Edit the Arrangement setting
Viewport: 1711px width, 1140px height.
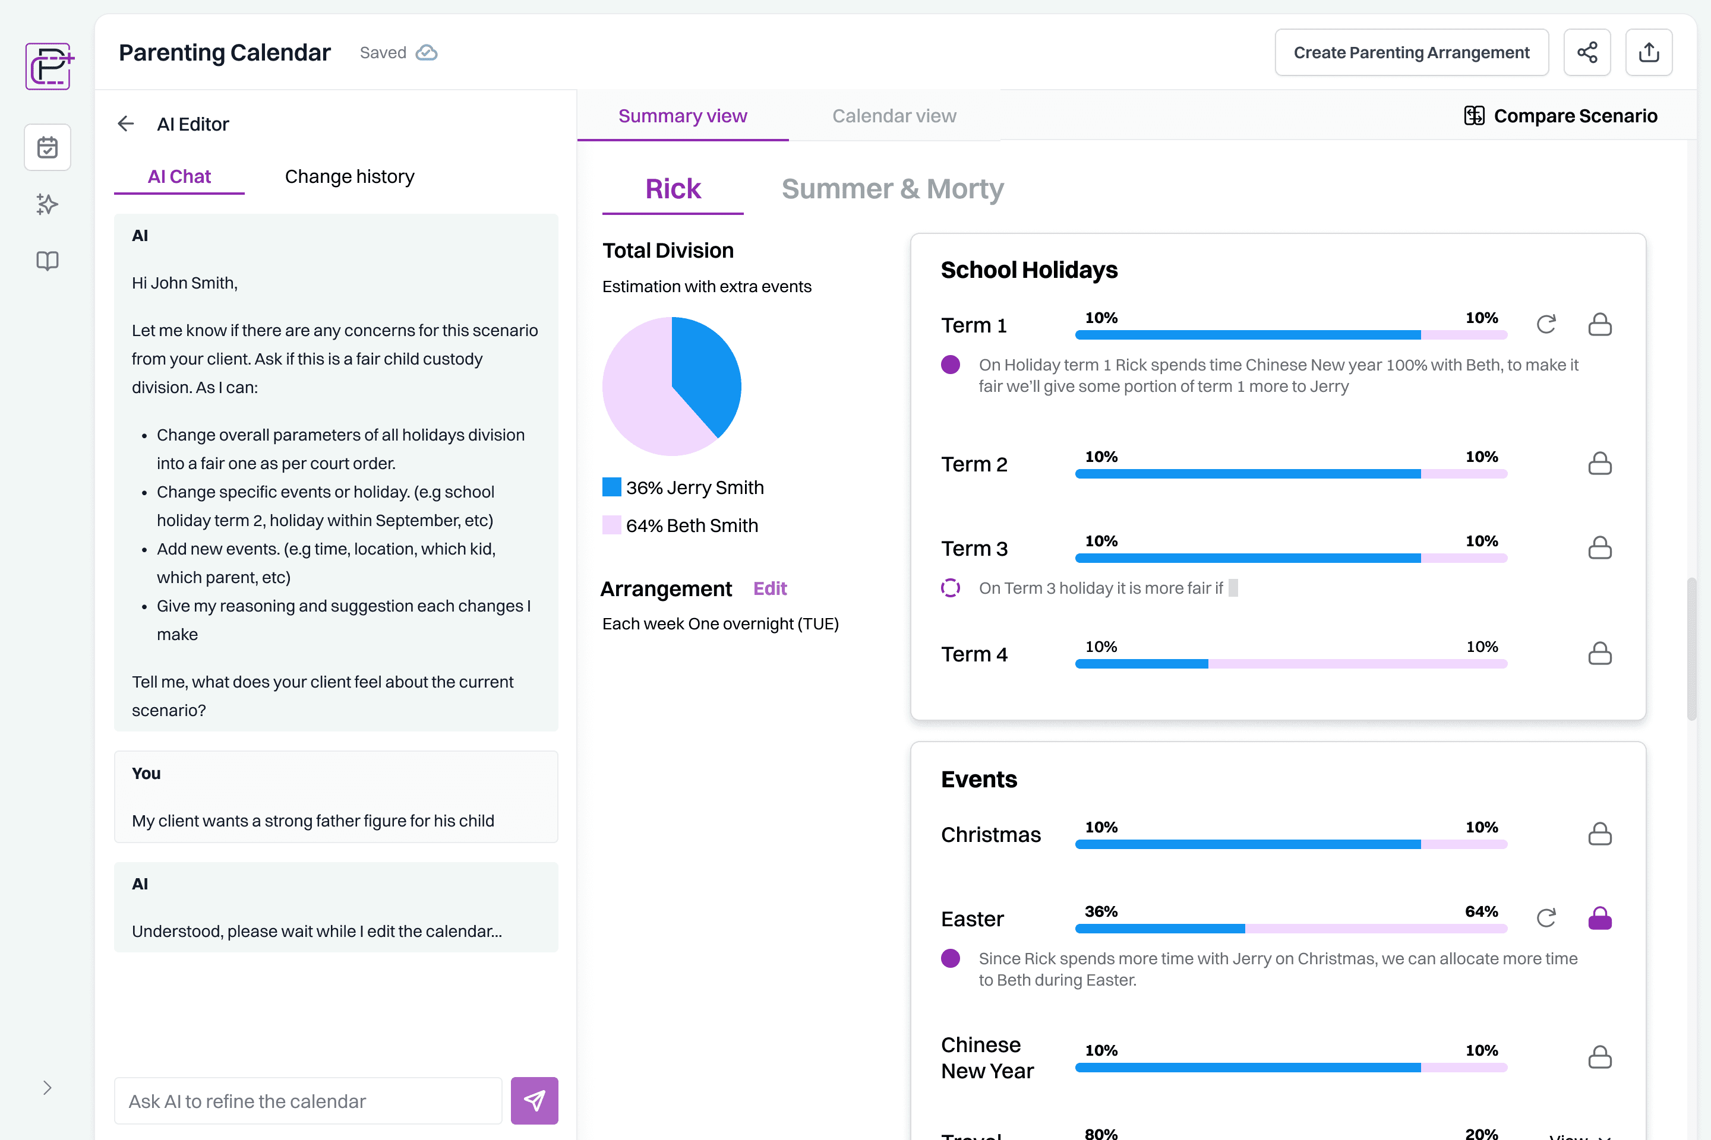tap(770, 588)
